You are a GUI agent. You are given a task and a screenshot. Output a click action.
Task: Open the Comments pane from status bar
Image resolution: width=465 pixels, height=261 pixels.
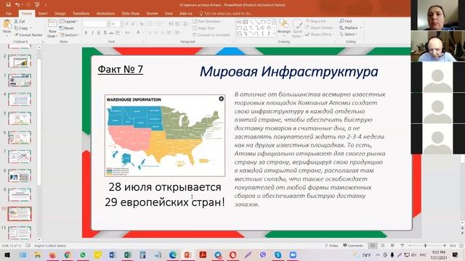[353, 245]
